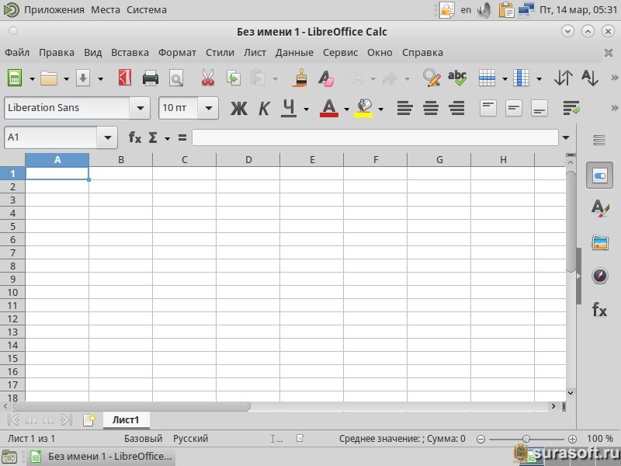621x466 pixels.
Task: Apply the red font color
Action: [x=329, y=108]
